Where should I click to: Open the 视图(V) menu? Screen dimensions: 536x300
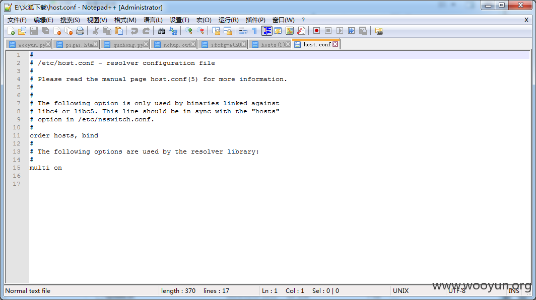click(x=97, y=20)
